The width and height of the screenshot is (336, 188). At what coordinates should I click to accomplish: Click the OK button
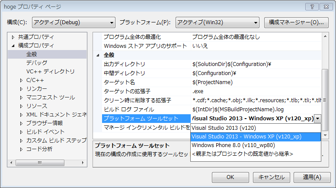[230, 177]
